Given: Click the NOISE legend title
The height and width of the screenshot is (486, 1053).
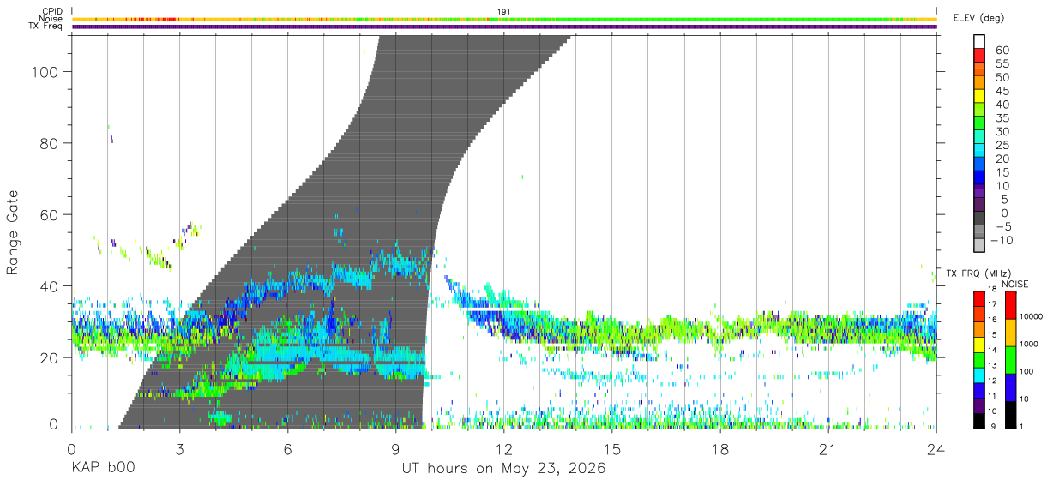Looking at the screenshot, I should pos(1014,284).
